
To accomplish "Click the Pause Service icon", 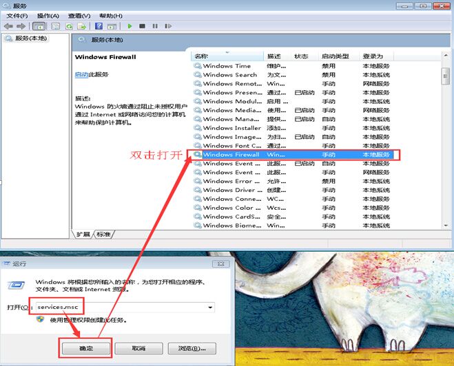I will [x=155, y=26].
